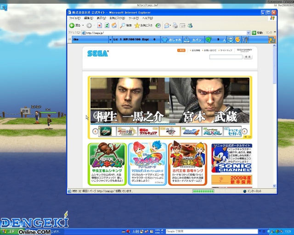This screenshot has height=235, width=294.
Task: Click the orange face chat icon
Action: pyautogui.click(x=238, y=39)
